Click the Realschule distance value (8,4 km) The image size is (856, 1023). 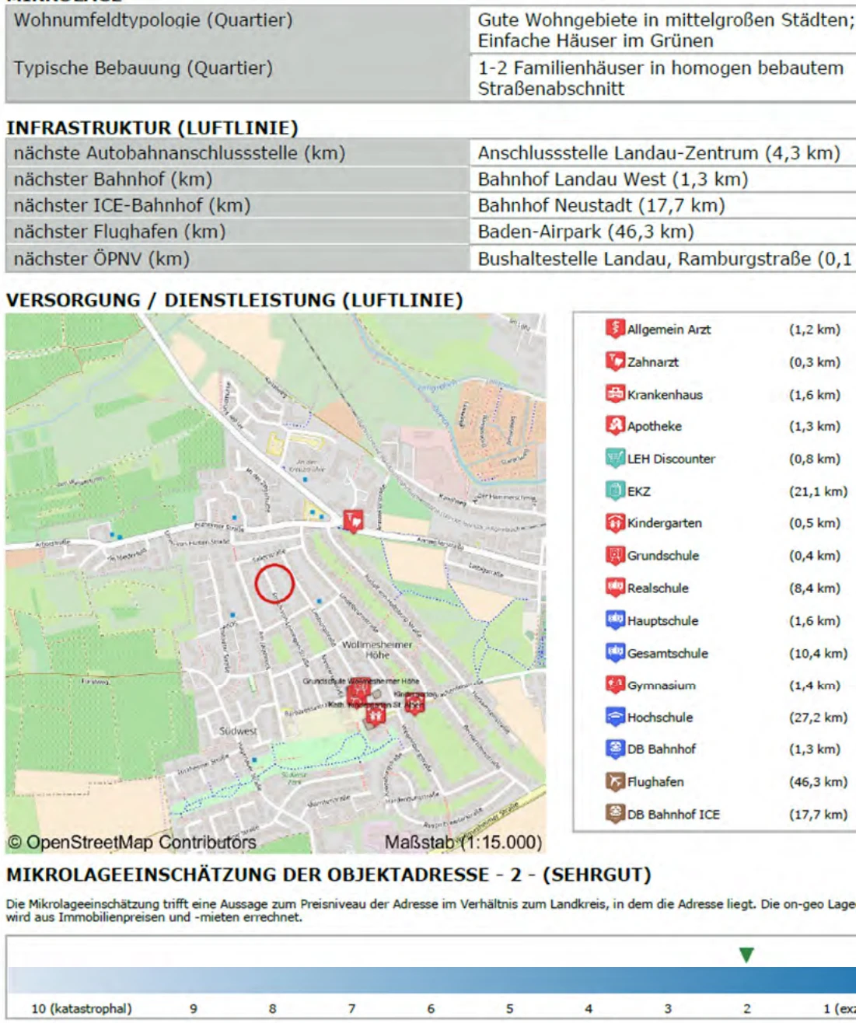coord(815,588)
